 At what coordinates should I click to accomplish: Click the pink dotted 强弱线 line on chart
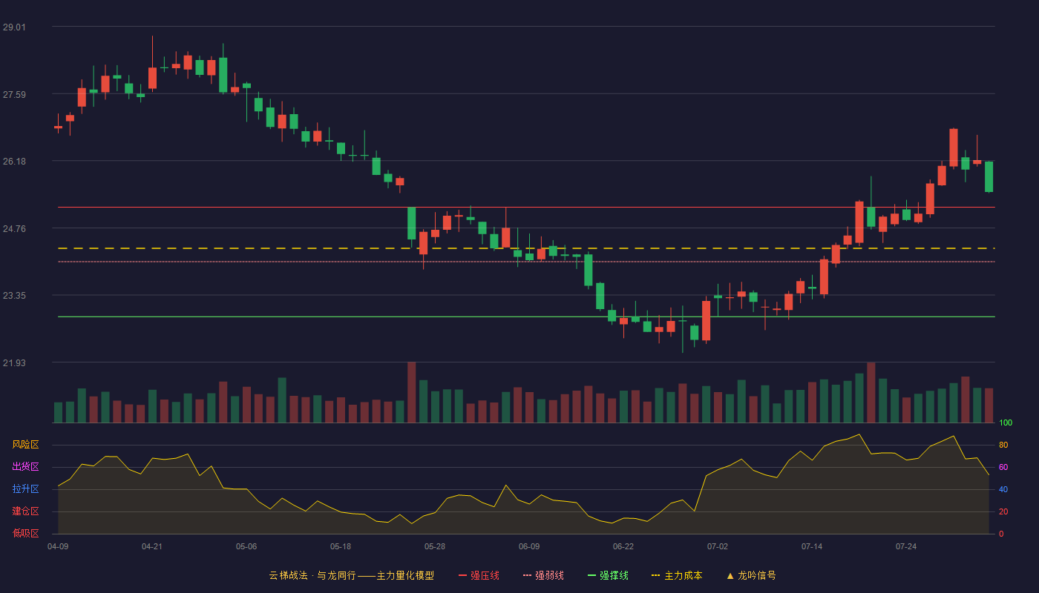pos(526,262)
